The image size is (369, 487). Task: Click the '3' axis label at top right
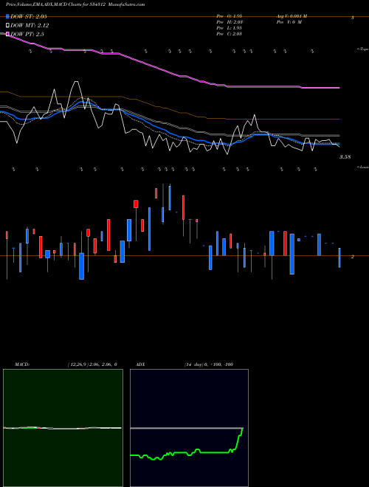(352, 18)
